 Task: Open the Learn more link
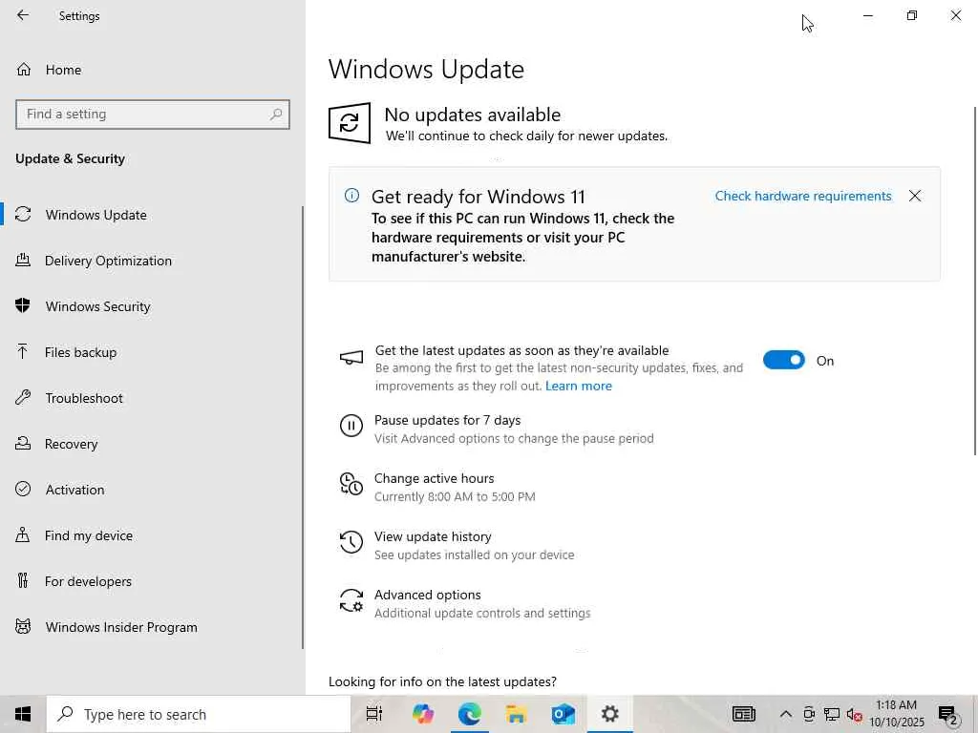pos(578,386)
